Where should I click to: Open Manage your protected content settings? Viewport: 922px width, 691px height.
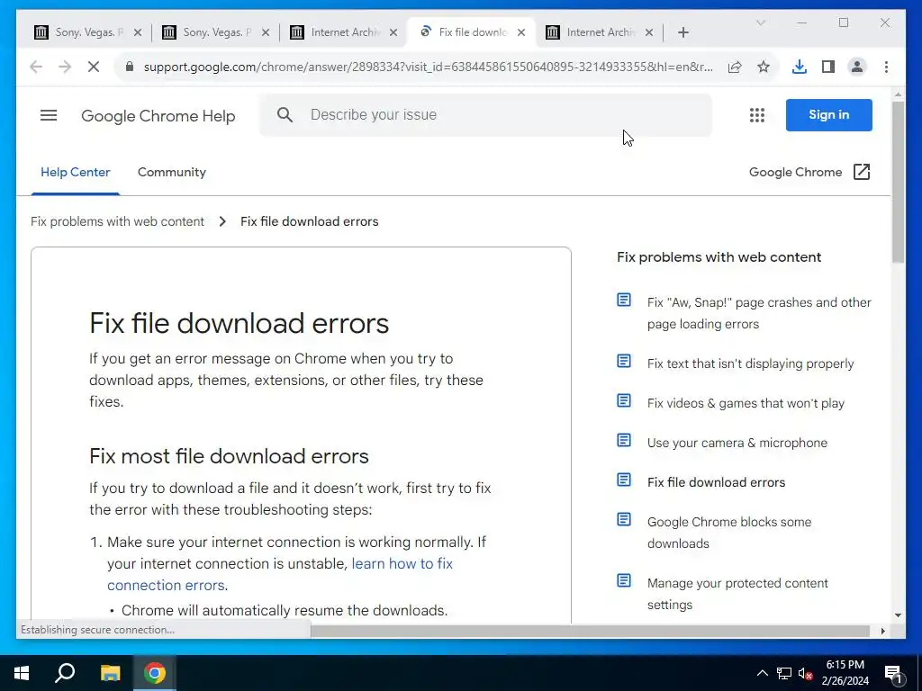tap(737, 594)
